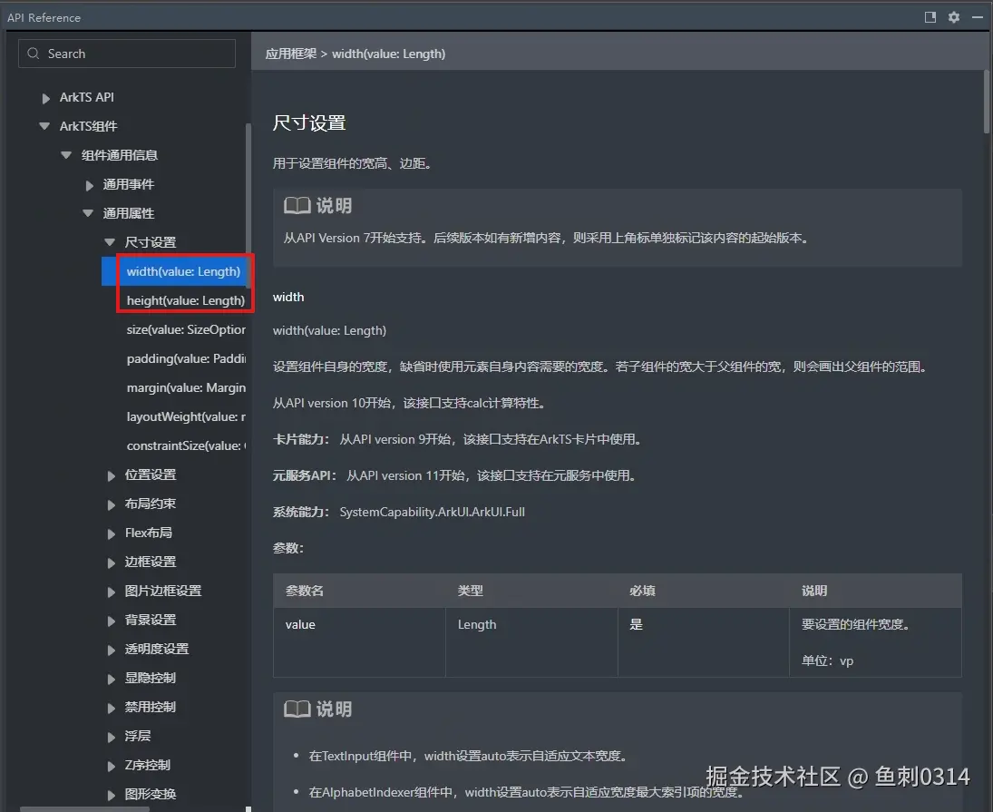993x812 pixels.
Task: Open constraintSize(value entry
Action: point(186,445)
